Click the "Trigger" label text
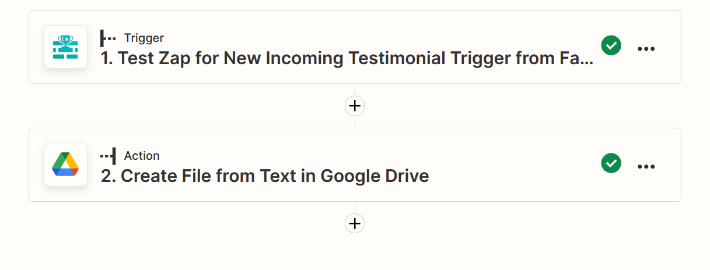This screenshot has width=710, height=270. pyautogui.click(x=144, y=38)
